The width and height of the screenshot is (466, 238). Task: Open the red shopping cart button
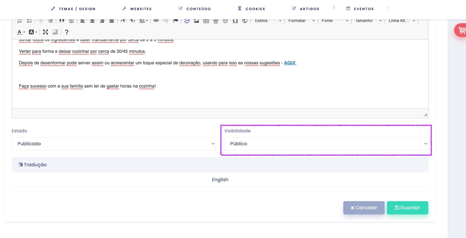[461, 30]
